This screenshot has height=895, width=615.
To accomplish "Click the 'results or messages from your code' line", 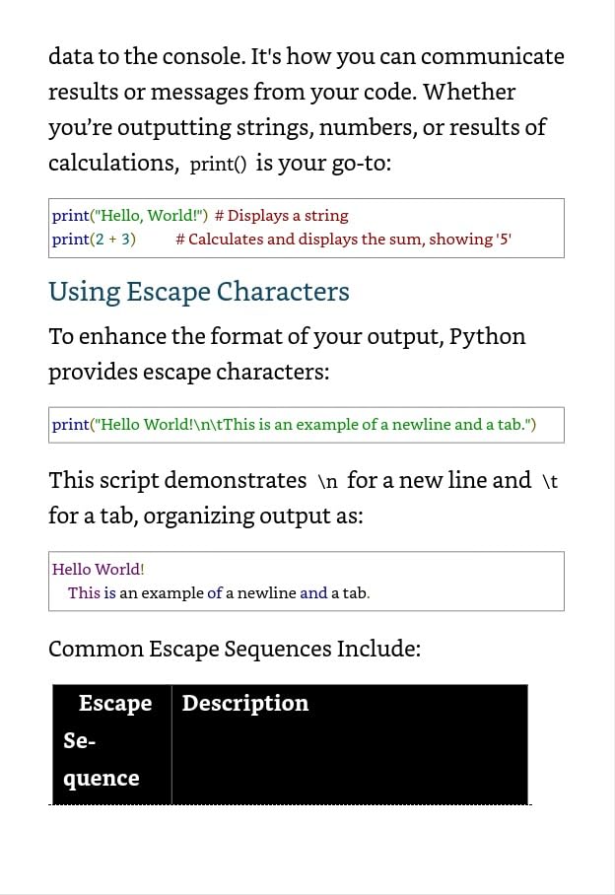I will [x=282, y=93].
